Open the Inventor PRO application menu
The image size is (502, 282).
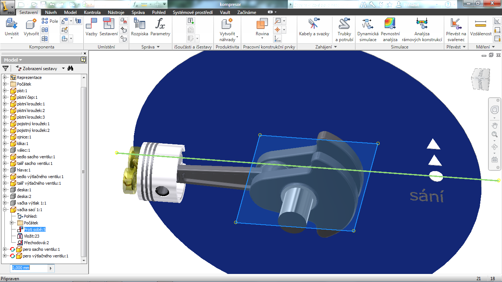point(7,7)
